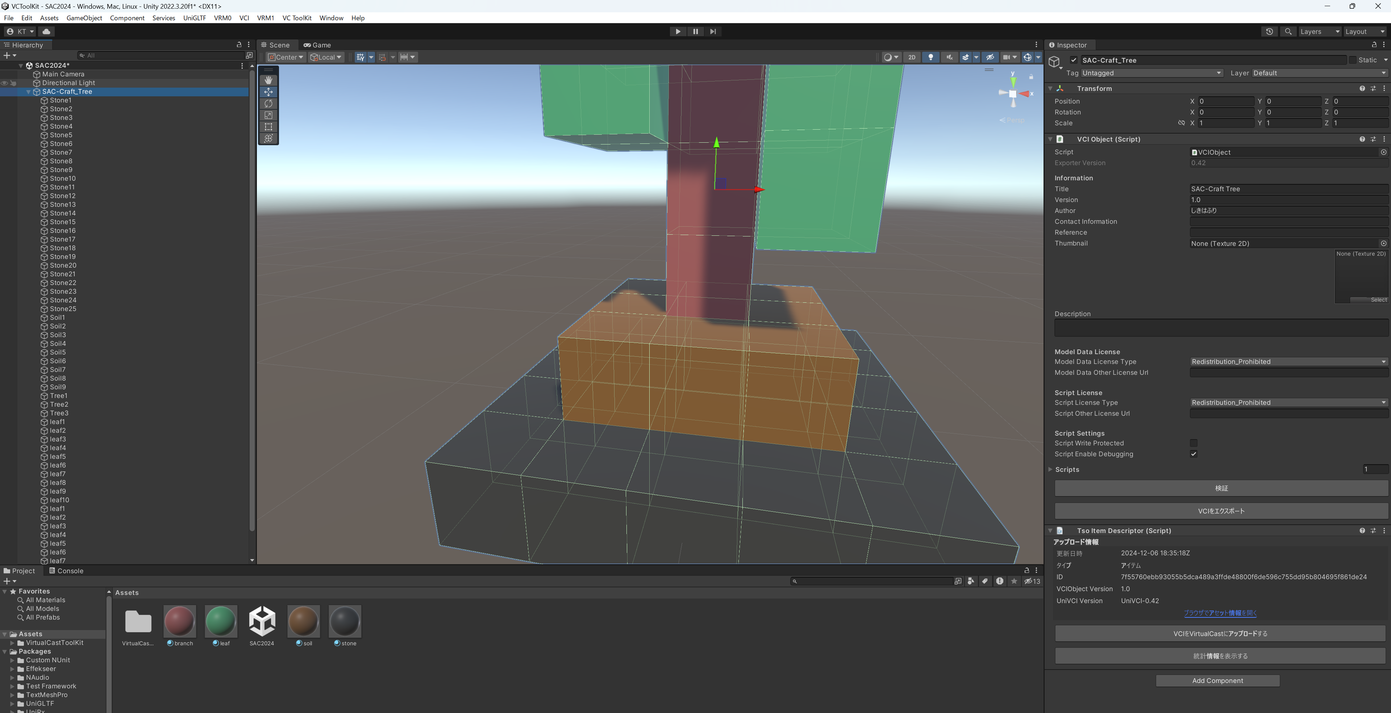This screenshot has width=1391, height=713.
Task: Open Model Data License Type dropdown
Action: tap(1288, 362)
